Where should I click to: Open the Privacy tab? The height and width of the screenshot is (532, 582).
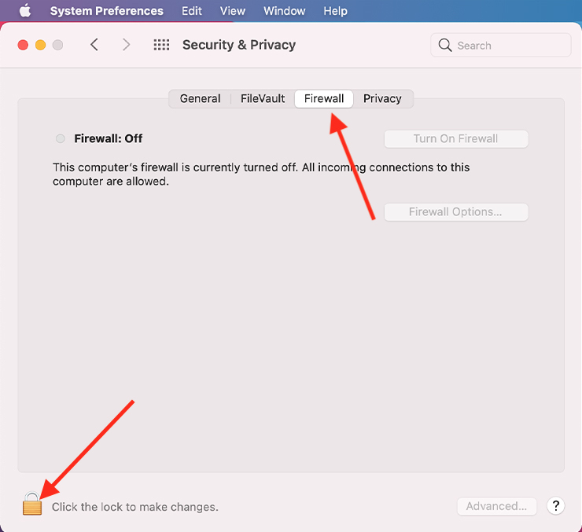pos(382,98)
